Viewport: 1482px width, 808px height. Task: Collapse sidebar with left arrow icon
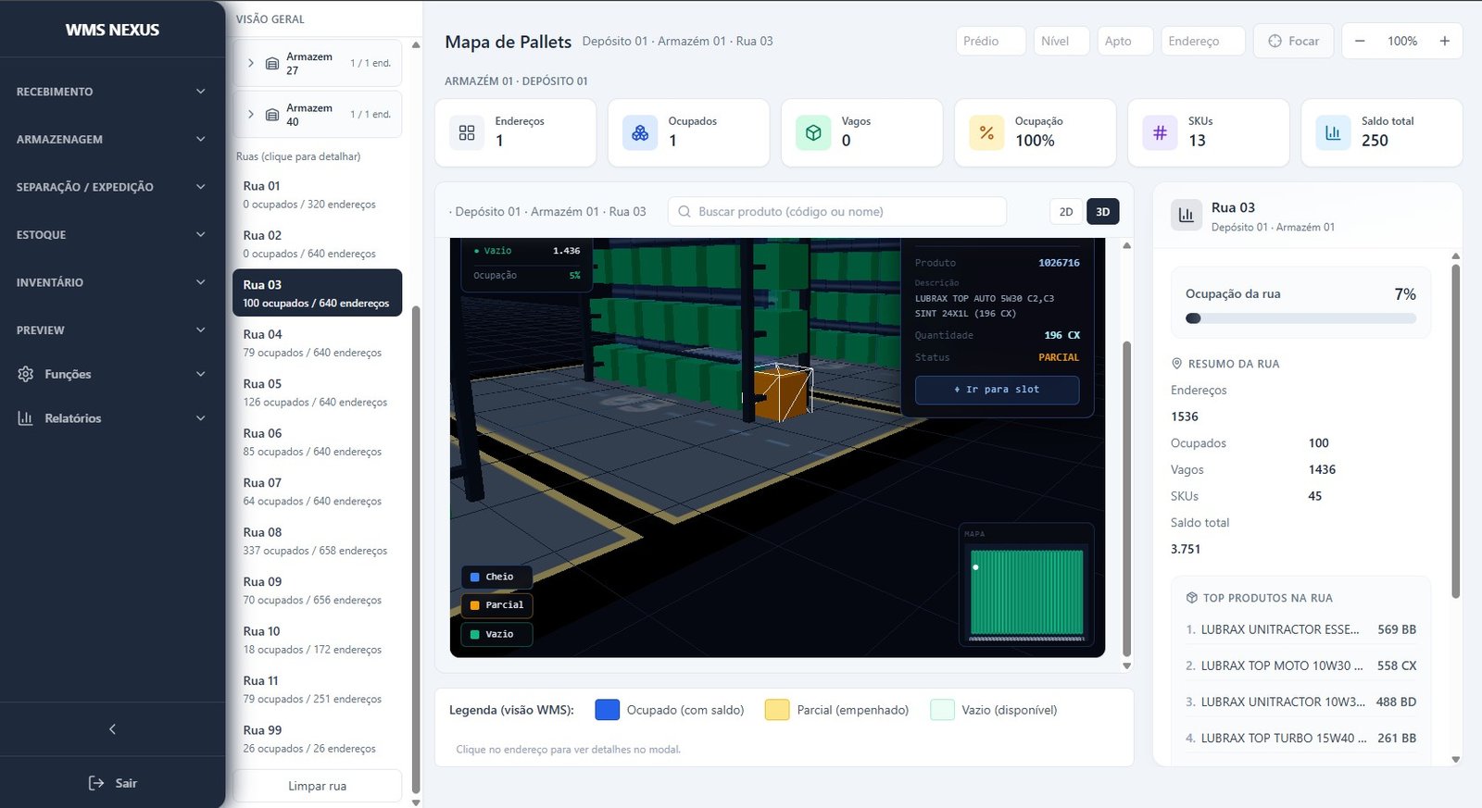(112, 729)
